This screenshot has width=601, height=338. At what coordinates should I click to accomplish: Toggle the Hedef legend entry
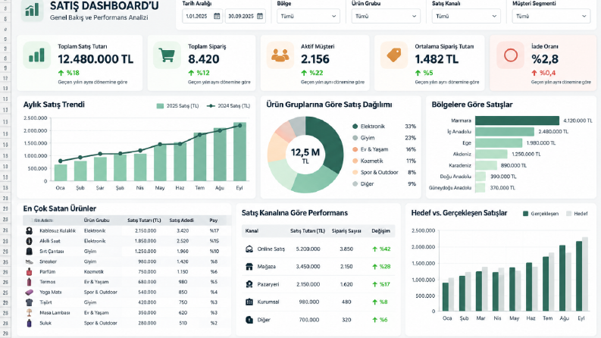pyautogui.click(x=577, y=214)
